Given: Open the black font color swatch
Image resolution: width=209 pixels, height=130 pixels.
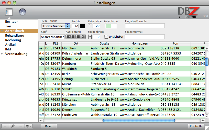Looking at the screenshot, I should (x=82, y=26).
